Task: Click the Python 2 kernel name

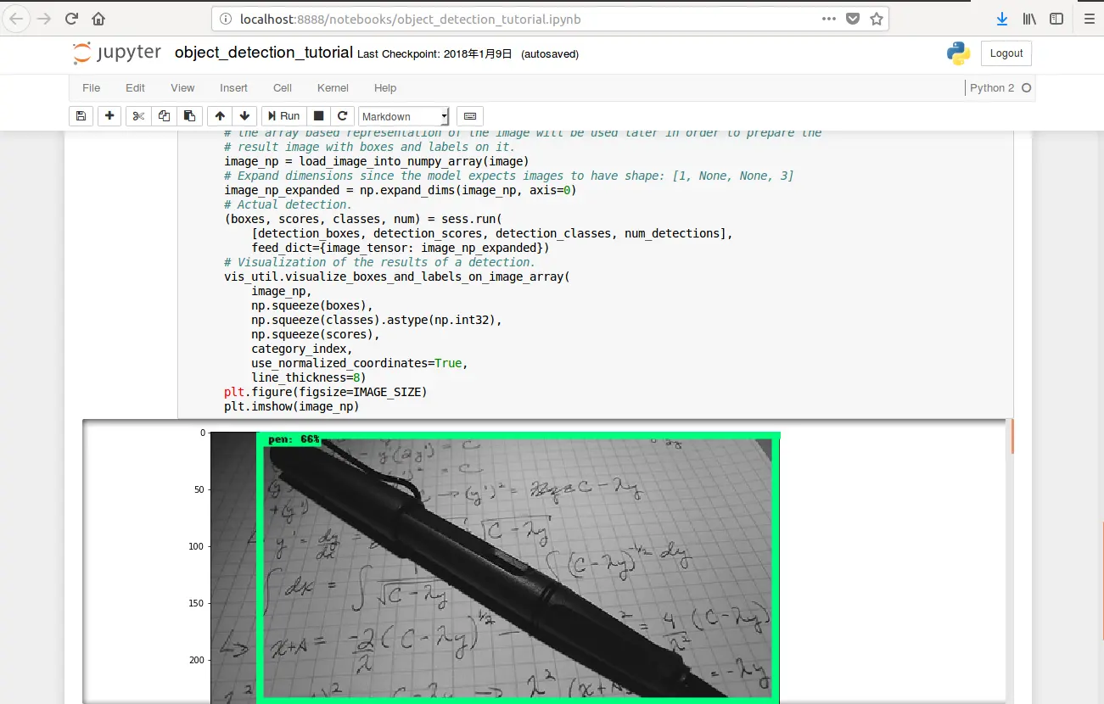Action: coord(992,87)
